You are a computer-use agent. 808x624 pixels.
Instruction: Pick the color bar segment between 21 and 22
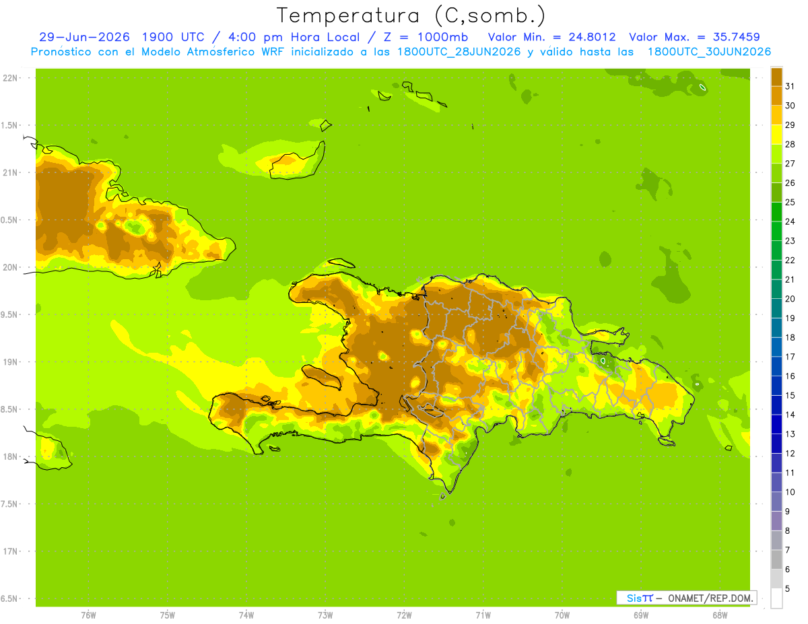click(776, 269)
